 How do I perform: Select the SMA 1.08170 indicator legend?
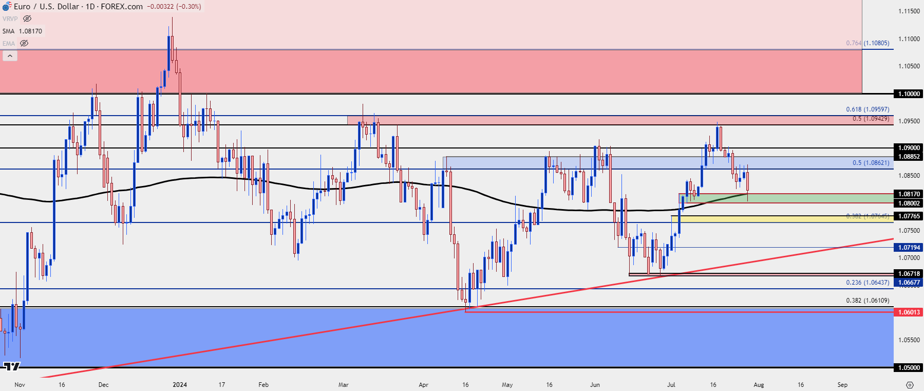[x=22, y=31]
